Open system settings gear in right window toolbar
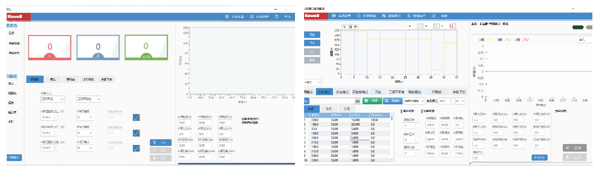600x171 pixels. [x=334, y=16]
